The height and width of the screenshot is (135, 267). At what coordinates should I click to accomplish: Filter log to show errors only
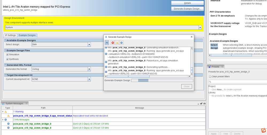pyautogui.click(x=113, y=43)
